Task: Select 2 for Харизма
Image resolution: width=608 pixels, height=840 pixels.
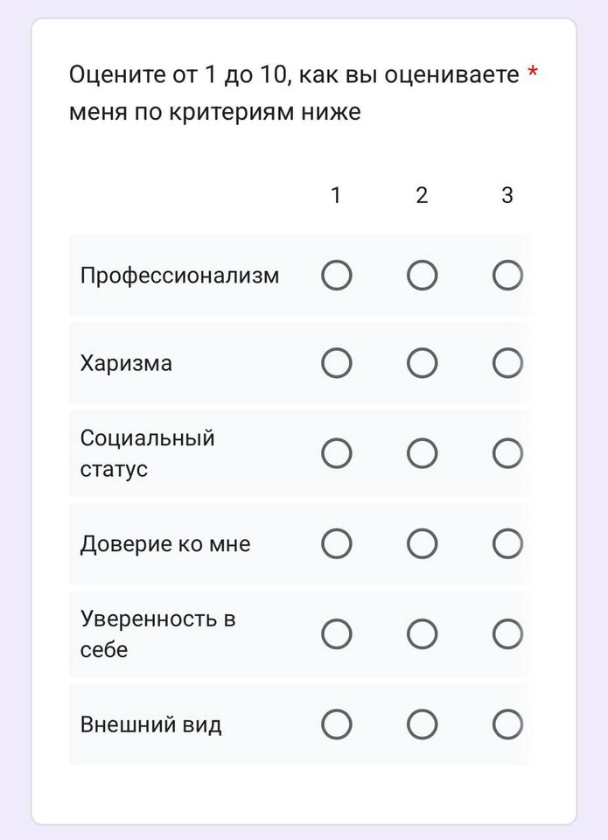Action: [422, 363]
